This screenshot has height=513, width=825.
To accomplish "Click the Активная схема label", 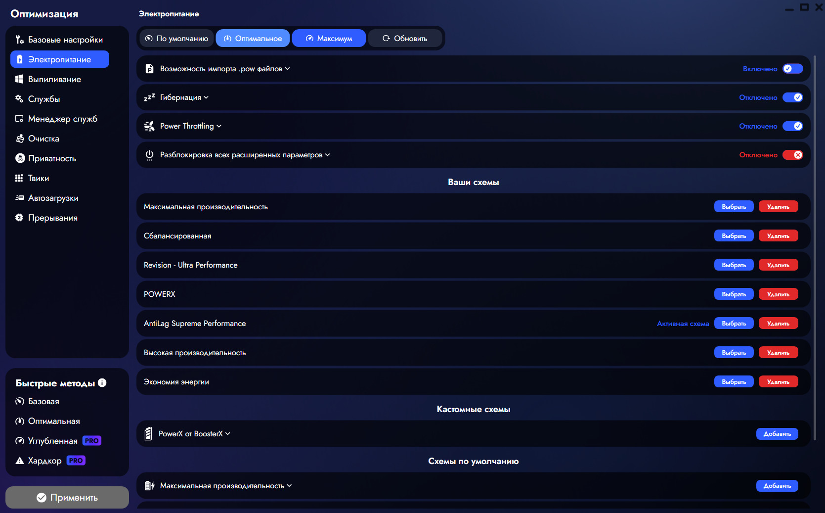I will tap(683, 324).
